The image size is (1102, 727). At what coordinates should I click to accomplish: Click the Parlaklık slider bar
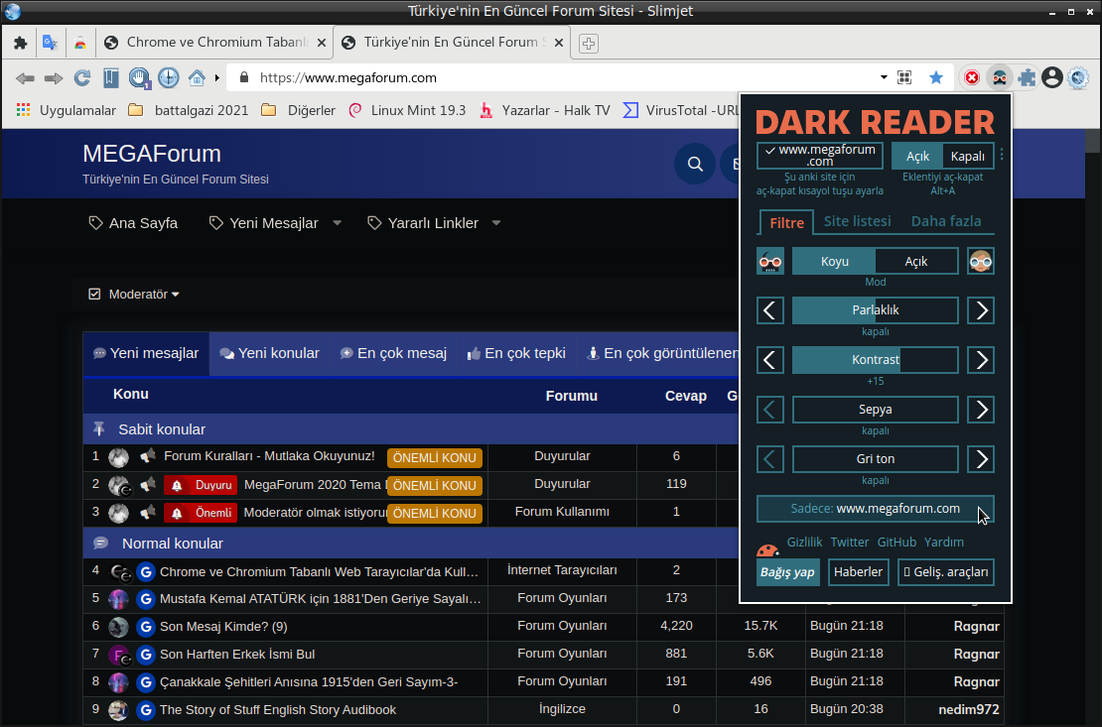click(875, 310)
